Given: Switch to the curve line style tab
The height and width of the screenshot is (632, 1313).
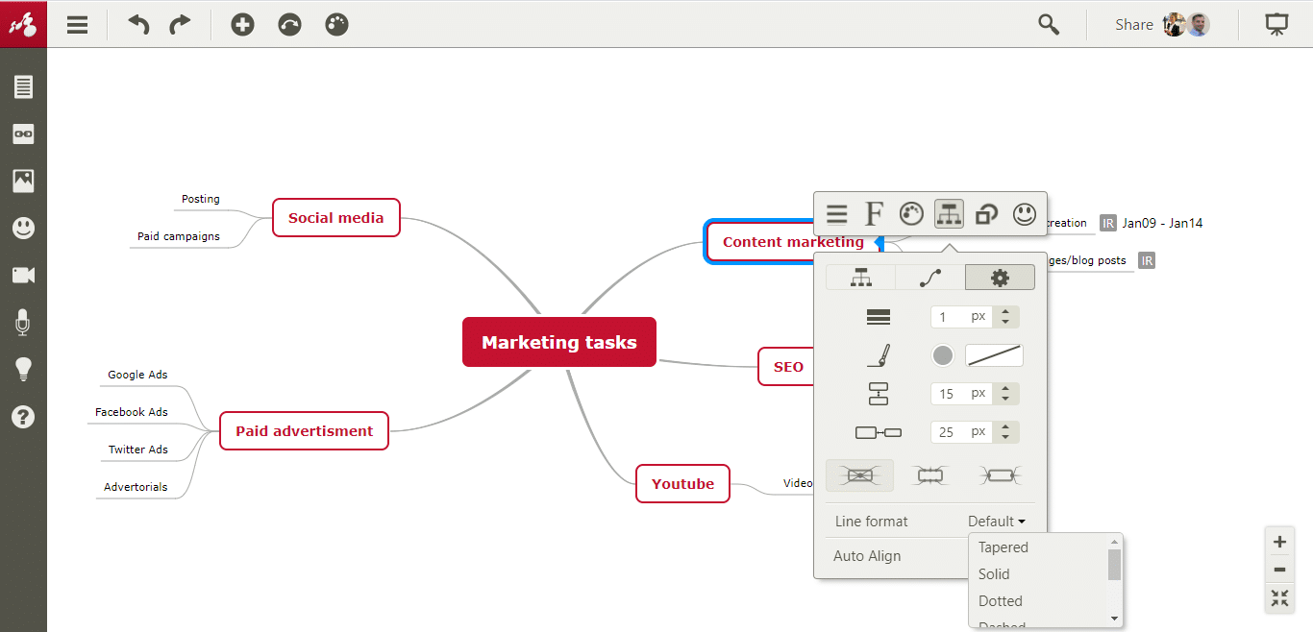Looking at the screenshot, I should coord(929,278).
